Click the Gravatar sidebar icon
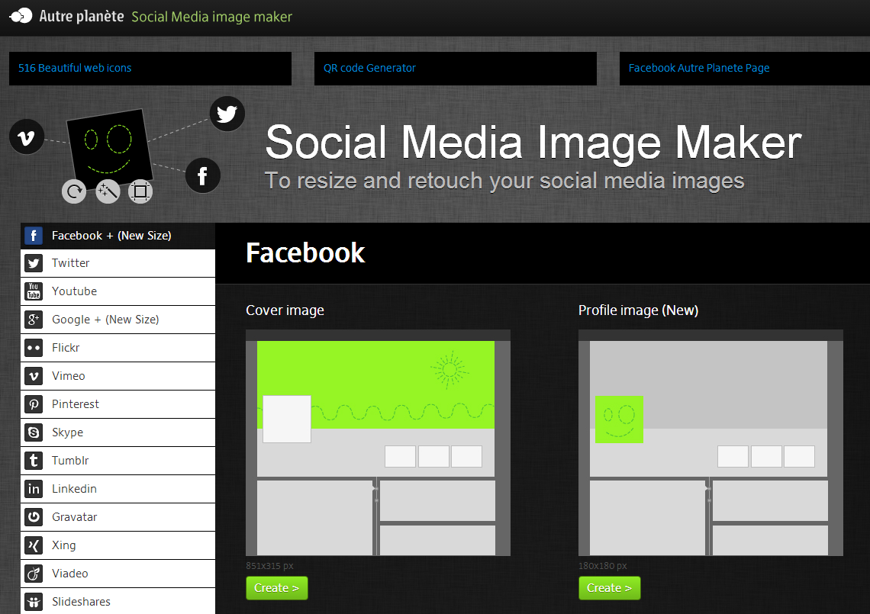The image size is (870, 614). [34, 517]
